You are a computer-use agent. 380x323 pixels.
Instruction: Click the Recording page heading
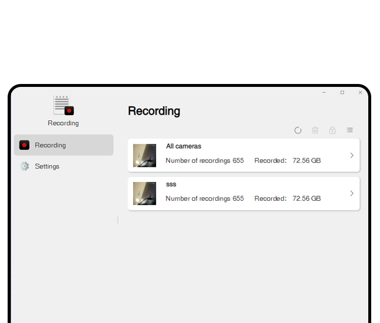(x=154, y=111)
